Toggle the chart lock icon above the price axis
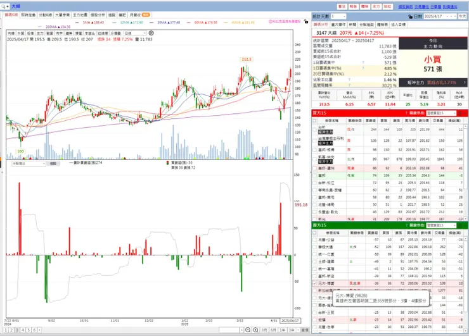469x336 pixels. [305, 22]
